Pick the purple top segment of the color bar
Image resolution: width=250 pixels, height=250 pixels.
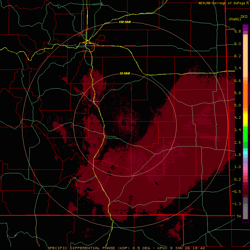245,28
